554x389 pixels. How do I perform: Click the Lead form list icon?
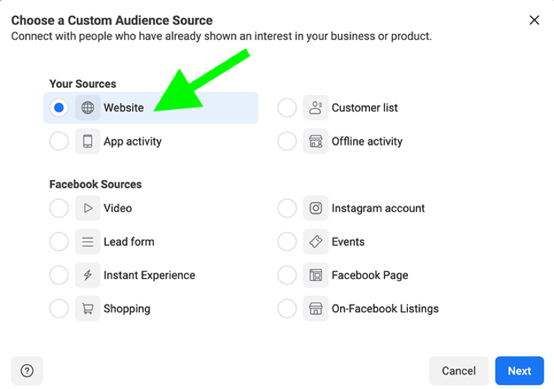pos(88,242)
